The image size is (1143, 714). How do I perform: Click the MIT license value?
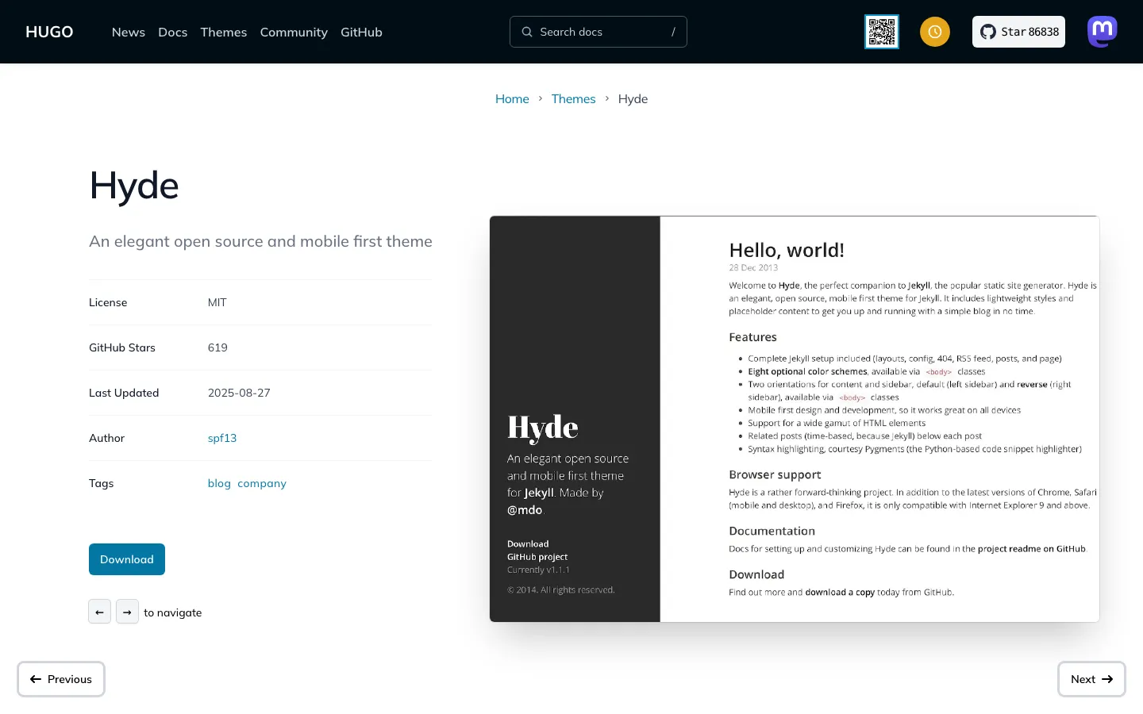click(x=217, y=302)
